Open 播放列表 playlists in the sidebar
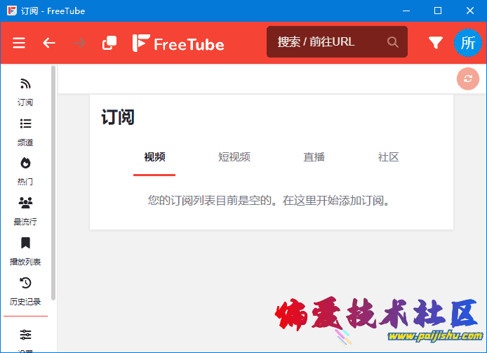 [25, 251]
